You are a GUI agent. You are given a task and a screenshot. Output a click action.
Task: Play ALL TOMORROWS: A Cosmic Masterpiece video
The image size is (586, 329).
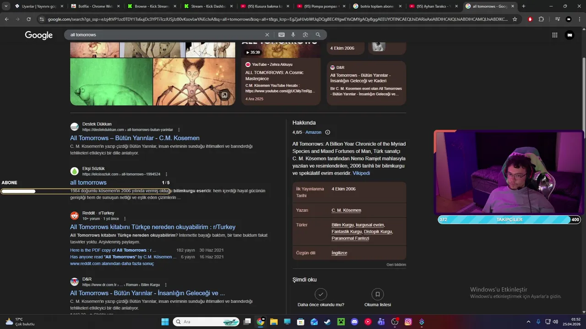(281, 73)
